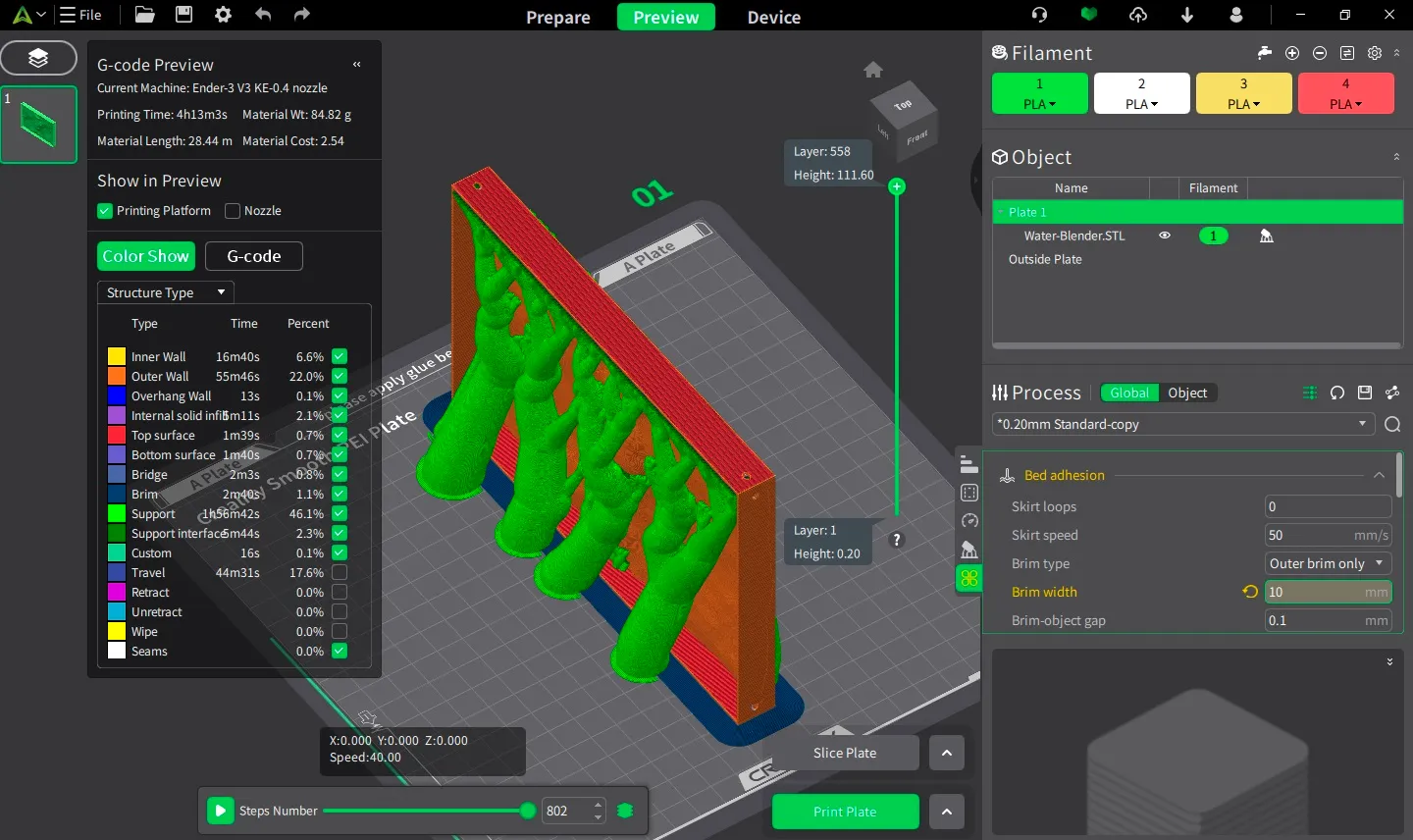Click the green shield icon in title bar
The image size is (1413, 840).
point(1089,15)
